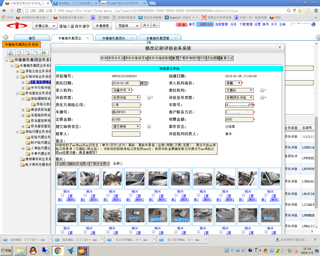This screenshot has height=256, width=320.
Task: Collapse the 司法鉴定业务系统 tree node
Action: click(x=17, y=93)
